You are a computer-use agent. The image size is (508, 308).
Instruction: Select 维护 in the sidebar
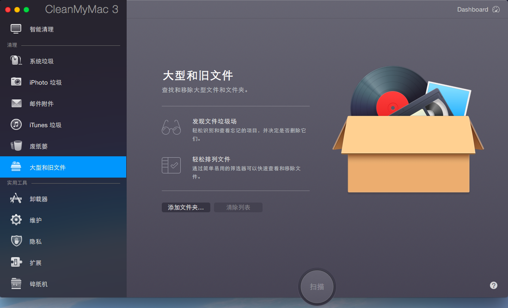click(x=63, y=220)
